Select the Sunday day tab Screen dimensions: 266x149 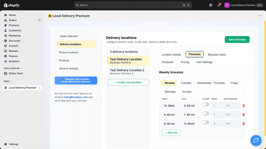[x=187, y=91]
